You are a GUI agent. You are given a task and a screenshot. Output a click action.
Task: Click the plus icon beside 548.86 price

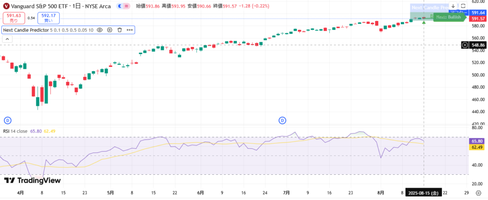pos(465,45)
